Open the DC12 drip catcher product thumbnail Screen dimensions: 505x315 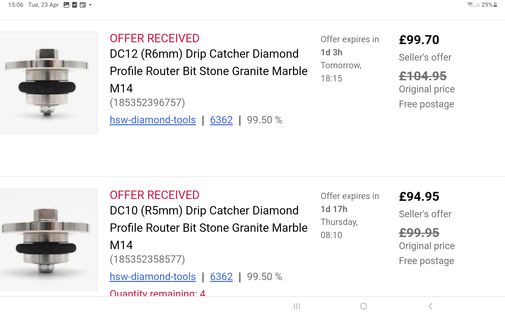coord(48,83)
